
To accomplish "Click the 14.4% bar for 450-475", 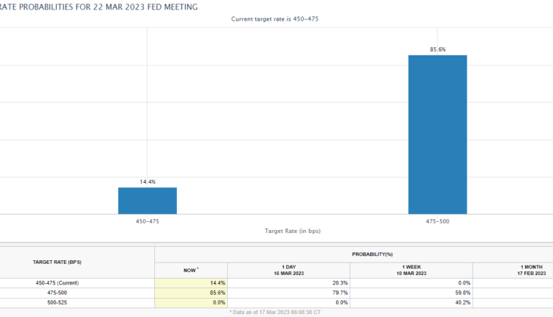I will (x=147, y=201).
